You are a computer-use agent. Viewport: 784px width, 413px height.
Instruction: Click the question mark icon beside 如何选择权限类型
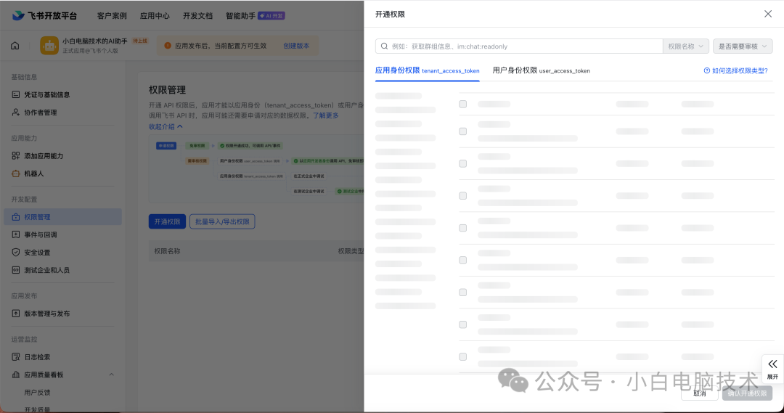(706, 70)
